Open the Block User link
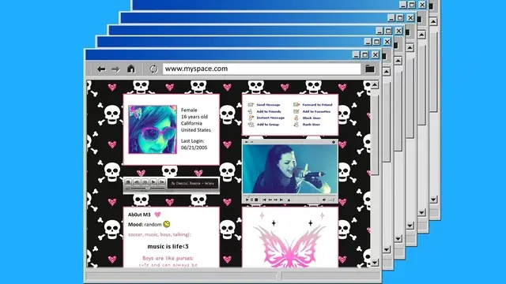Screen dimensions: 506x284 pyautogui.click(x=312, y=118)
